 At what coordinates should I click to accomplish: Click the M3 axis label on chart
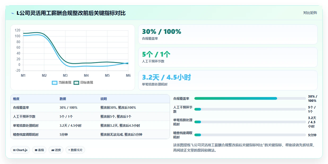click(65, 76)
